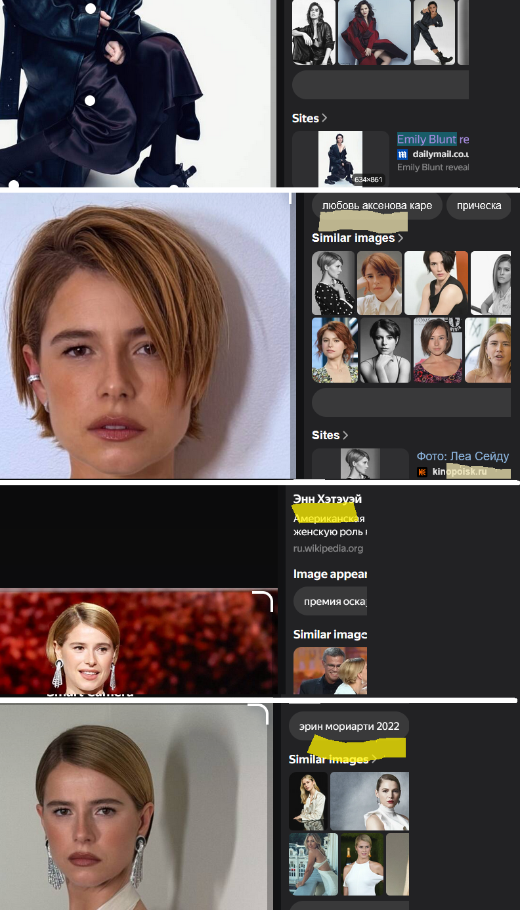The width and height of the screenshot is (520, 910).
Task: Click the chevron beside Sites above the Kinopoisk result
Action: (x=345, y=435)
